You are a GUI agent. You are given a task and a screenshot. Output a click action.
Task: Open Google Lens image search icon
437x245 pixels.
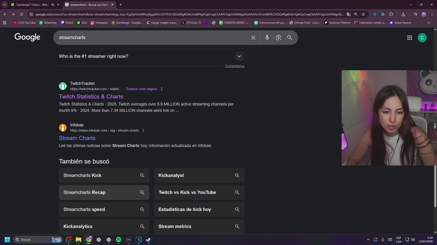click(279, 38)
